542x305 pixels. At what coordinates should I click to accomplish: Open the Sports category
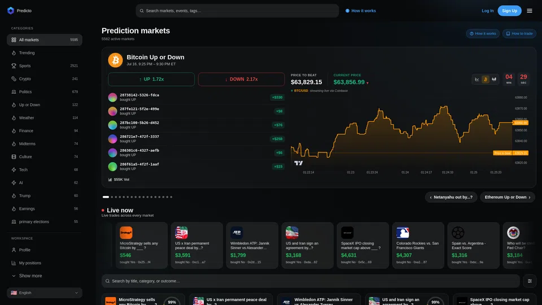(x=45, y=66)
